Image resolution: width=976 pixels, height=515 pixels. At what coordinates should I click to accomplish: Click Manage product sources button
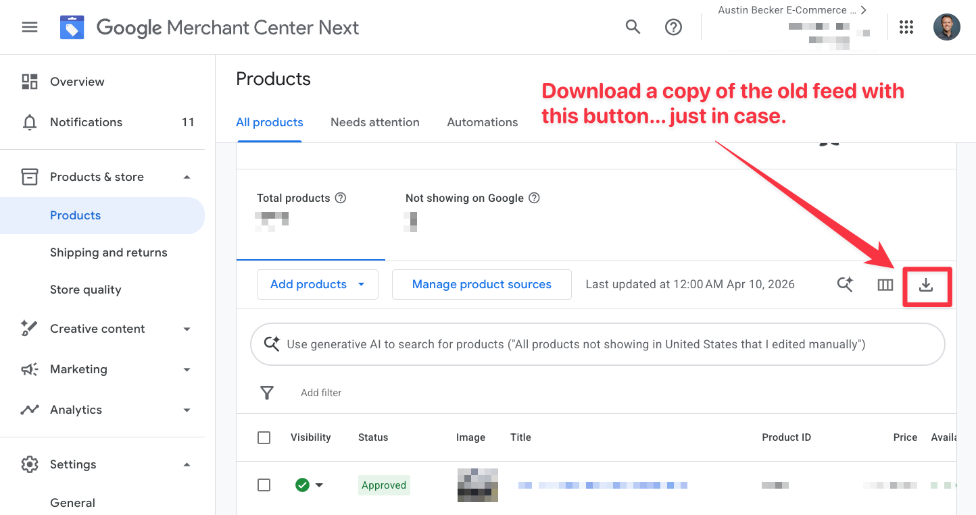[x=482, y=284]
